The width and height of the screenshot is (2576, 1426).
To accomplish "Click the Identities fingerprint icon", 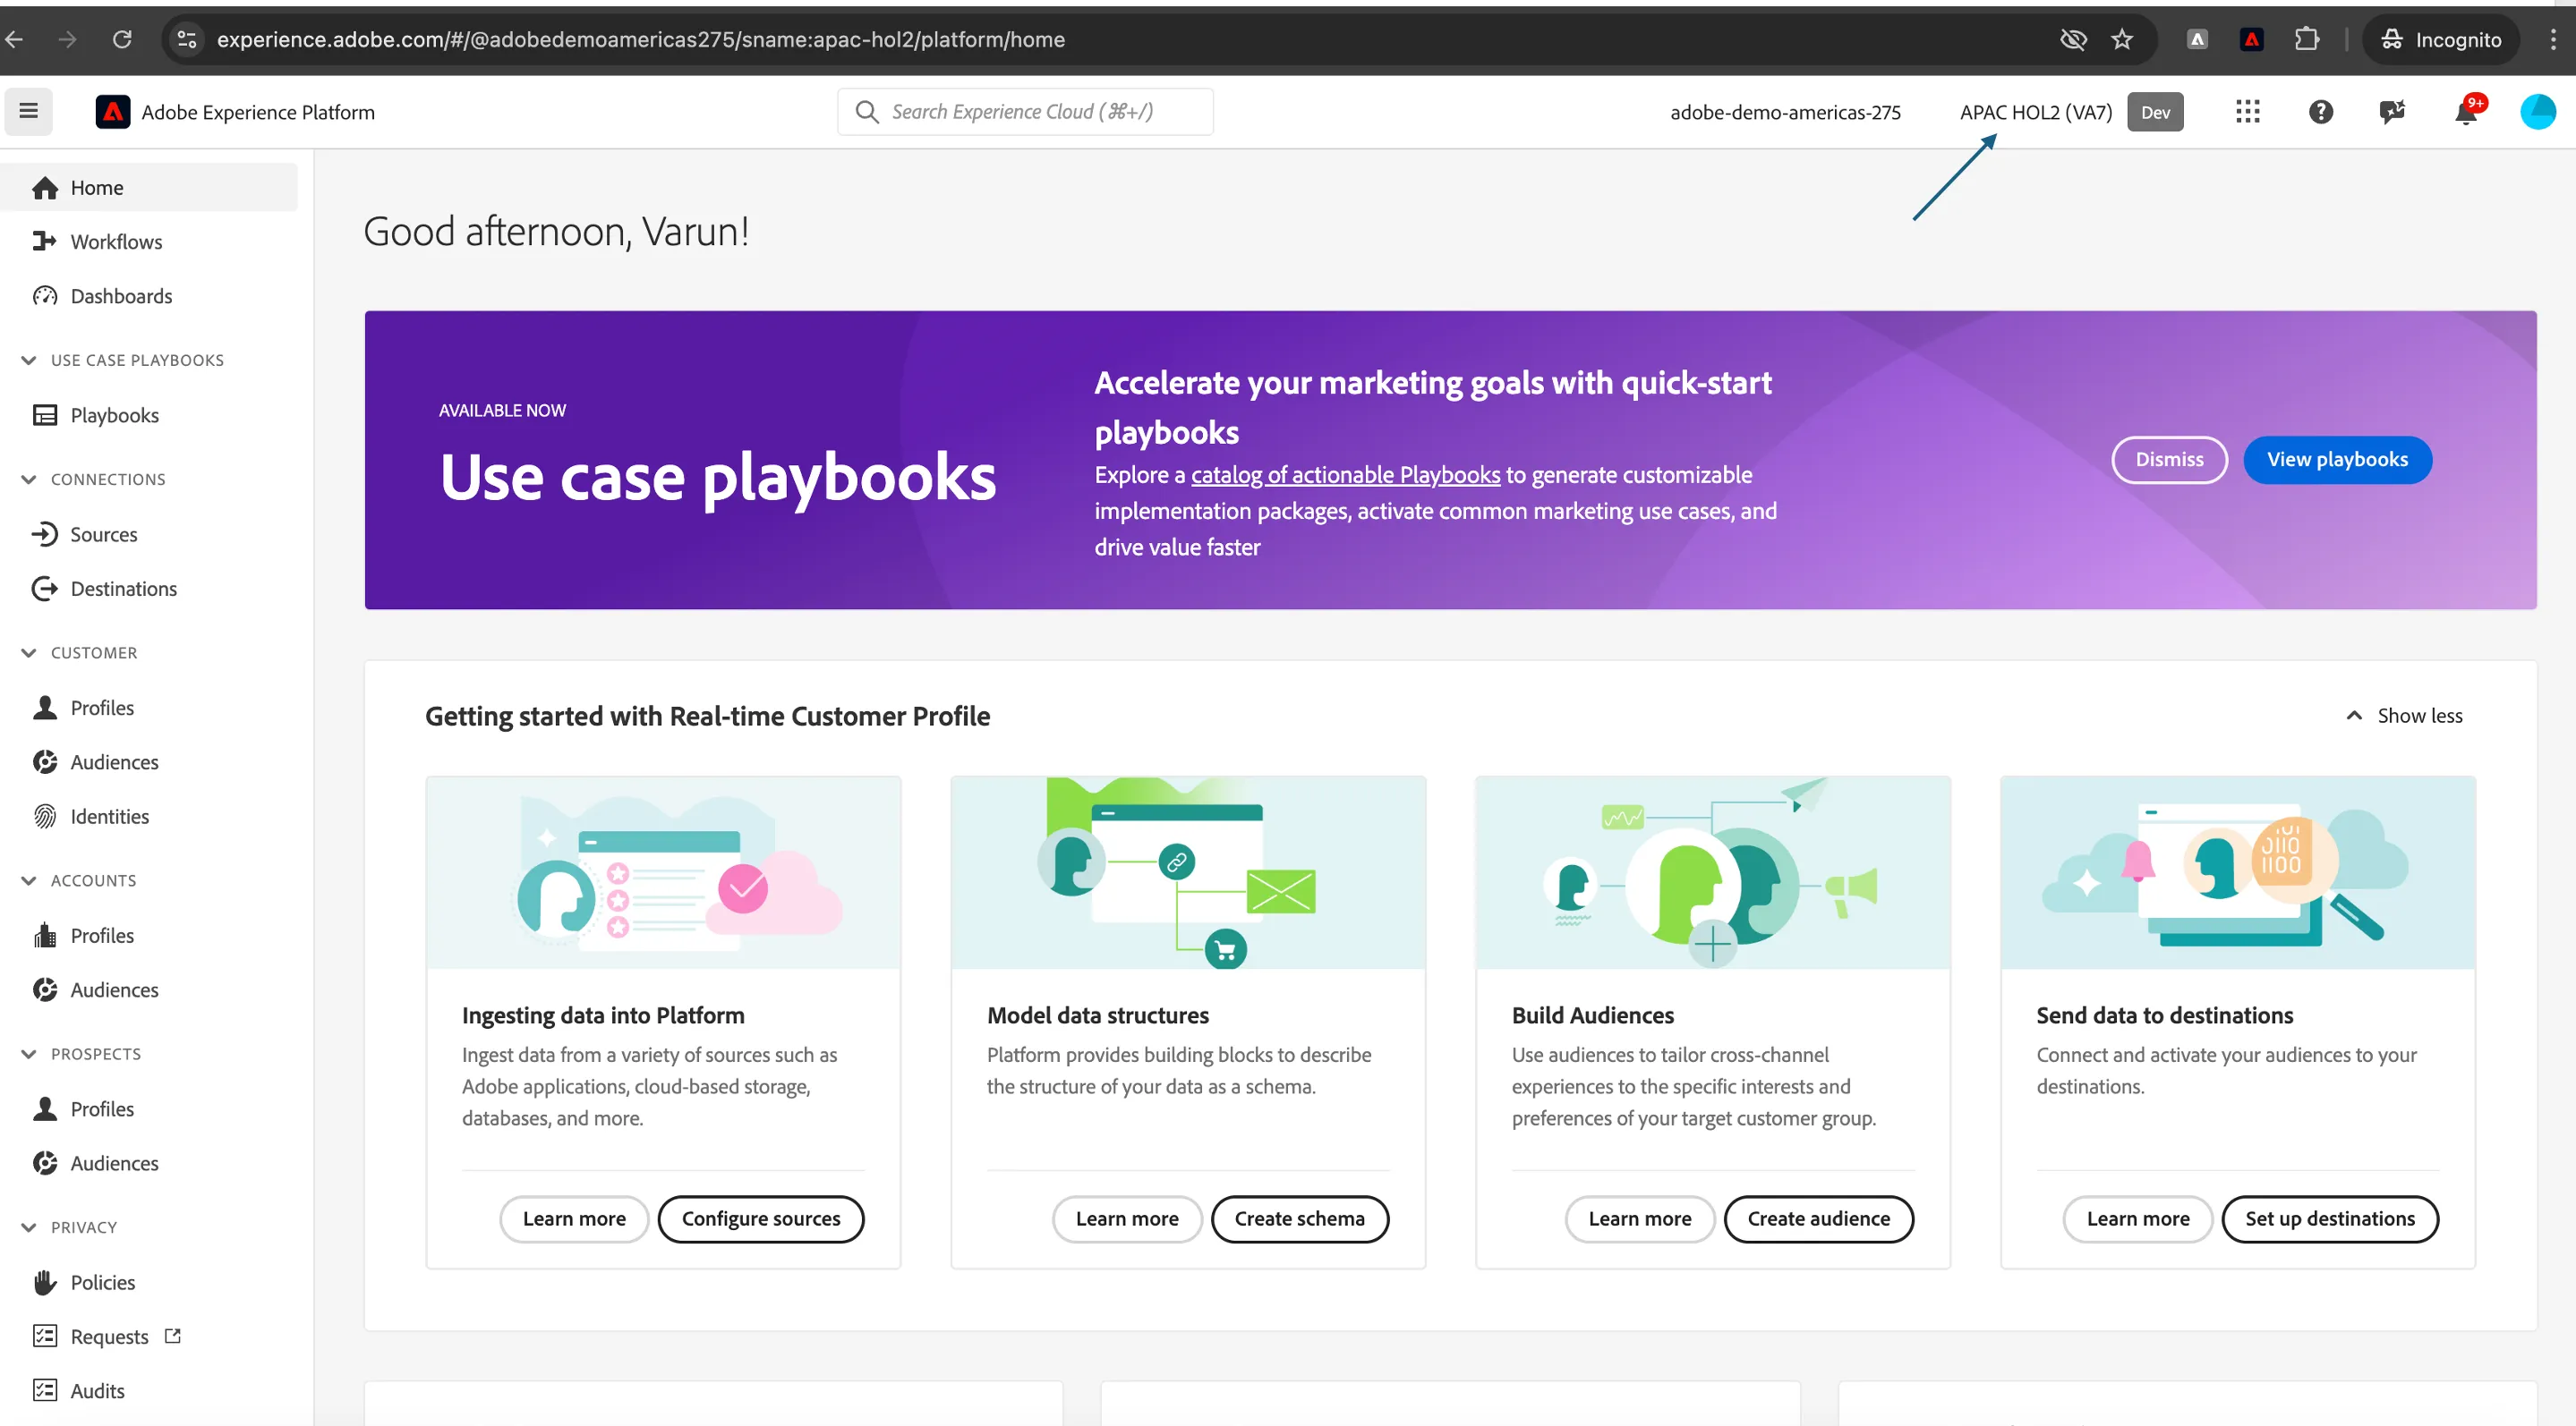I will [x=45, y=817].
